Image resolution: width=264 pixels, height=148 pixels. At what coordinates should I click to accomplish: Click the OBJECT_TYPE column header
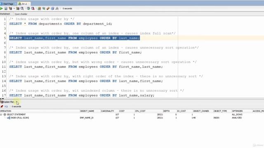coord(220,111)
